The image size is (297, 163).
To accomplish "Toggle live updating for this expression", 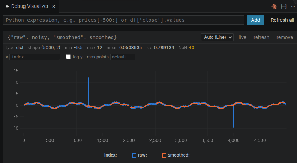I will pos(242,37).
